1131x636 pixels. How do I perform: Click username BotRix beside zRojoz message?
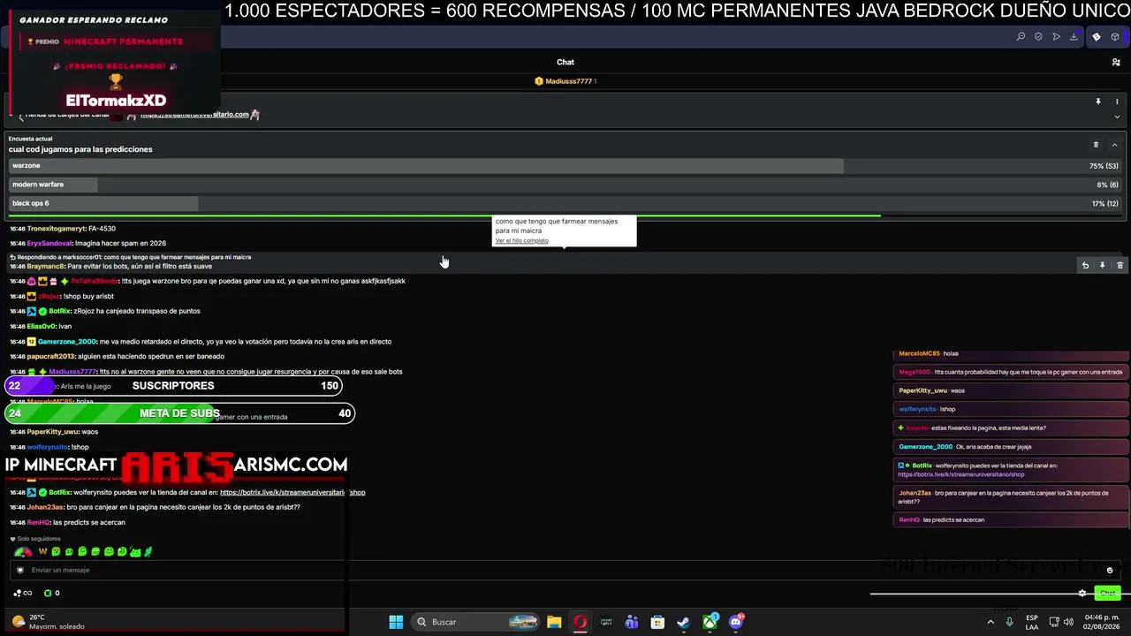coord(60,311)
